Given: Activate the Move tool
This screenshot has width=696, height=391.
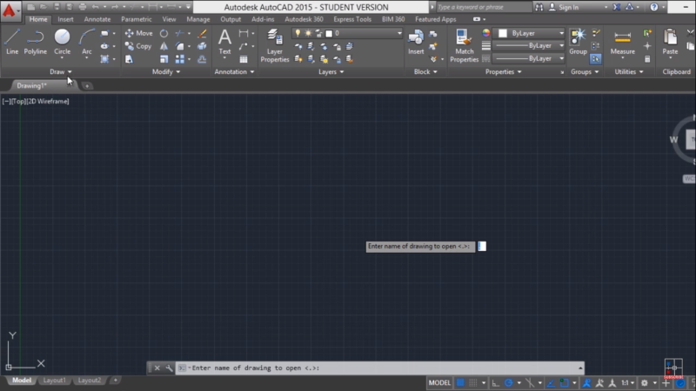Looking at the screenshot, I should click(x=138, y=33).
